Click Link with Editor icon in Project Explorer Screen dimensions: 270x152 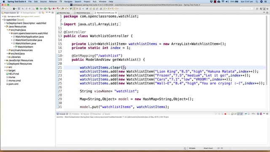coord(43,13)
